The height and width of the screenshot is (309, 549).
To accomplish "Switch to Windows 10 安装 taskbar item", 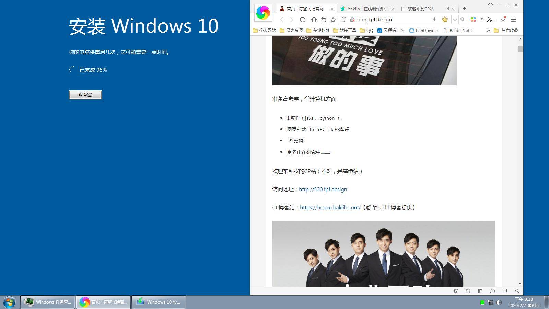I will coord(159,302).
